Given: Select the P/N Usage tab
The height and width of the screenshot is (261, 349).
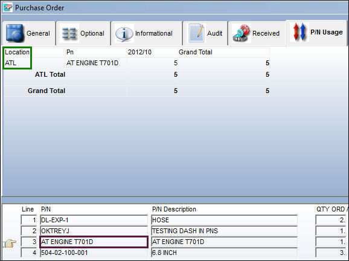Looking at the screenshot, I should [x=316, y=33].
